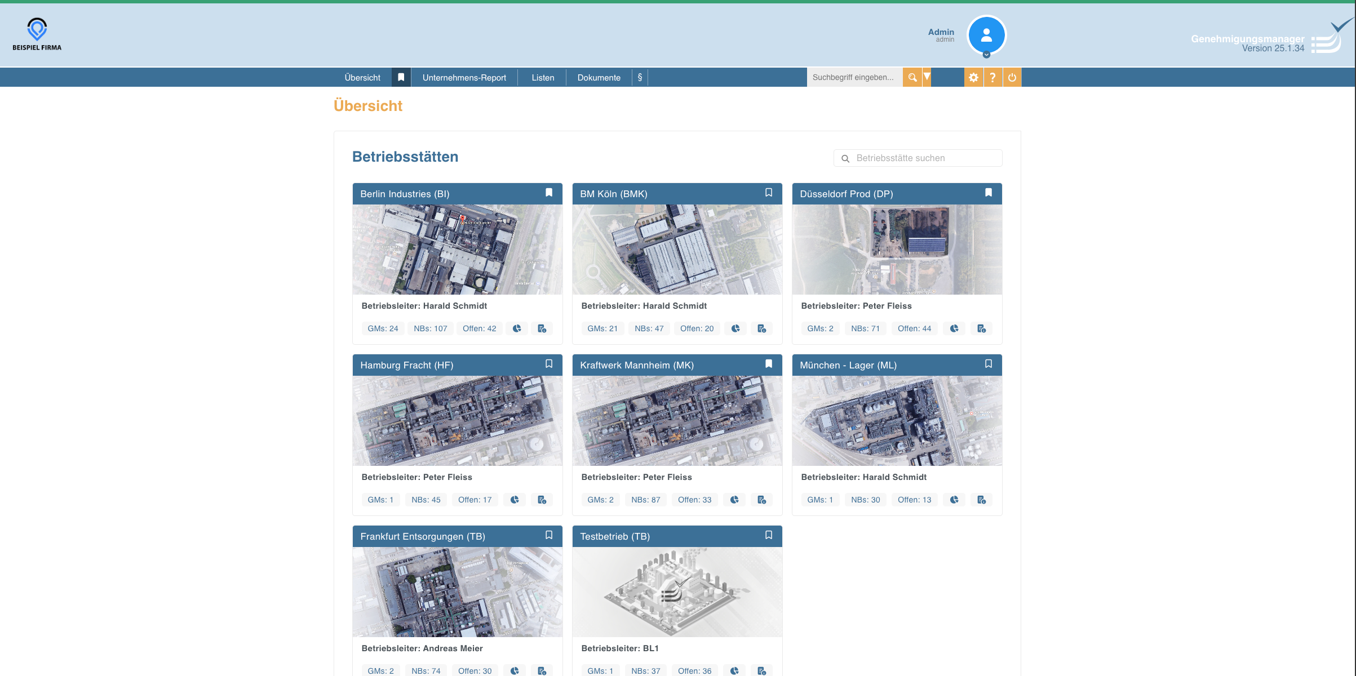Screen dimensions: 1356x676
Task: Toggle bookmark on BM Köln card
Action: pos(768,193)
